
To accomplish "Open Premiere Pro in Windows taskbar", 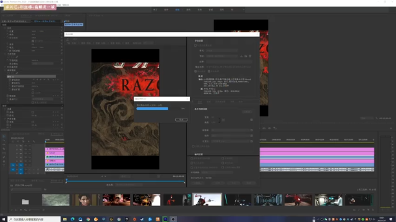I will (x=165, y=220).
